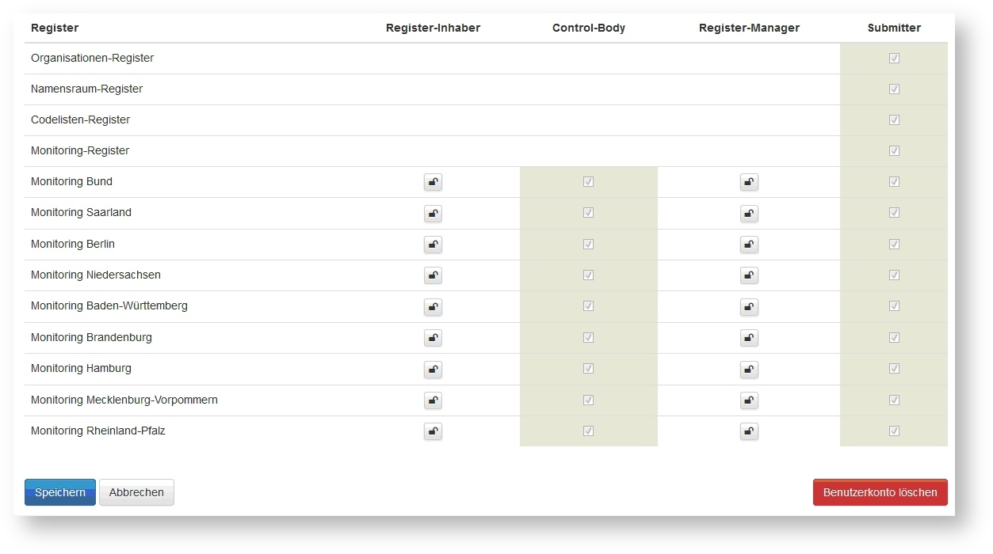Click the Register-Inhaber lock for Monitoring Baden-Württemberg

(x=433, y=306)
